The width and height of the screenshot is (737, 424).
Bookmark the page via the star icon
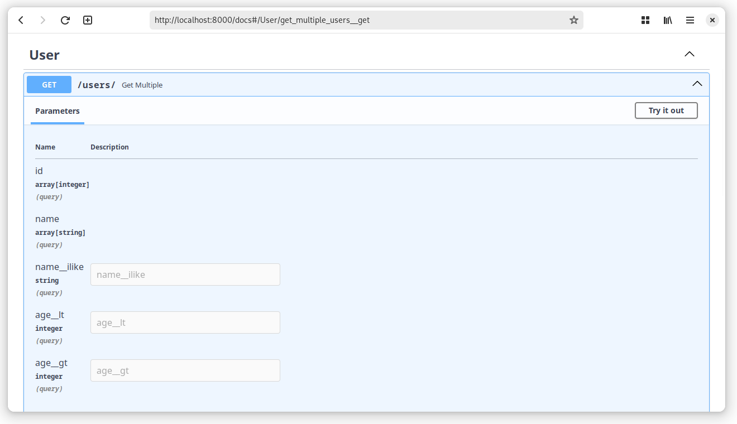click(x=573, y=20)
